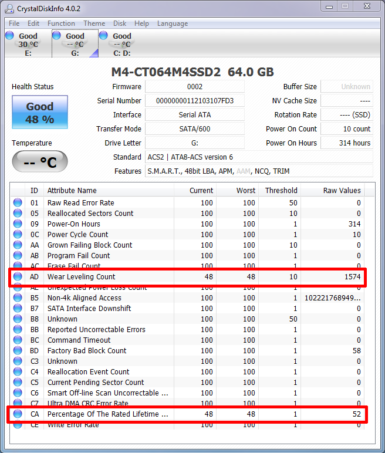
Task: Open the Disk menu
Action: coord(120,23)
